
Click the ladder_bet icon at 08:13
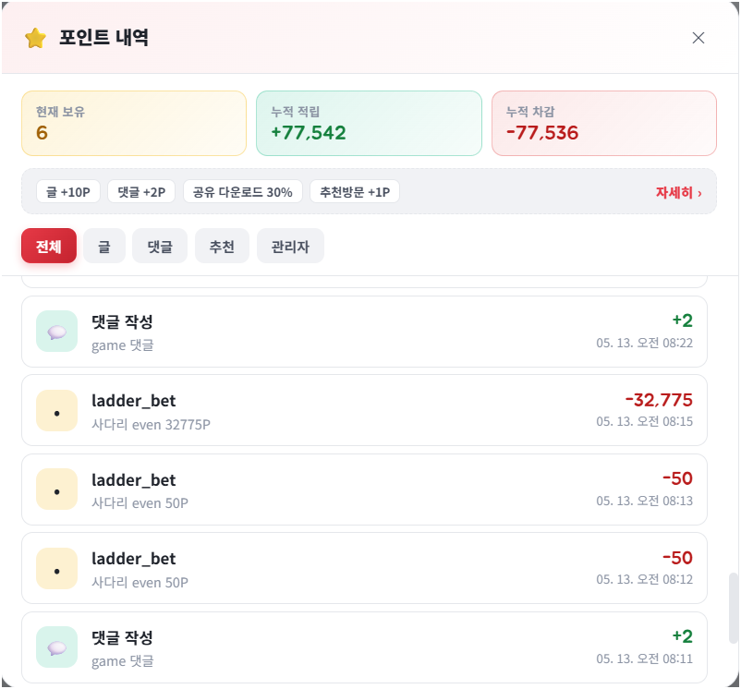coord(56,490)
